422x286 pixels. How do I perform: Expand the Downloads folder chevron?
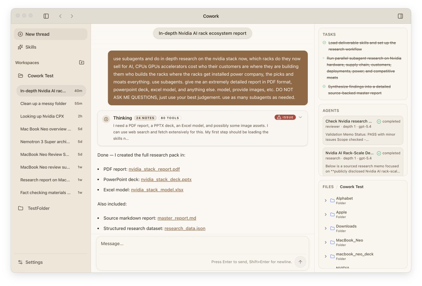326,228
